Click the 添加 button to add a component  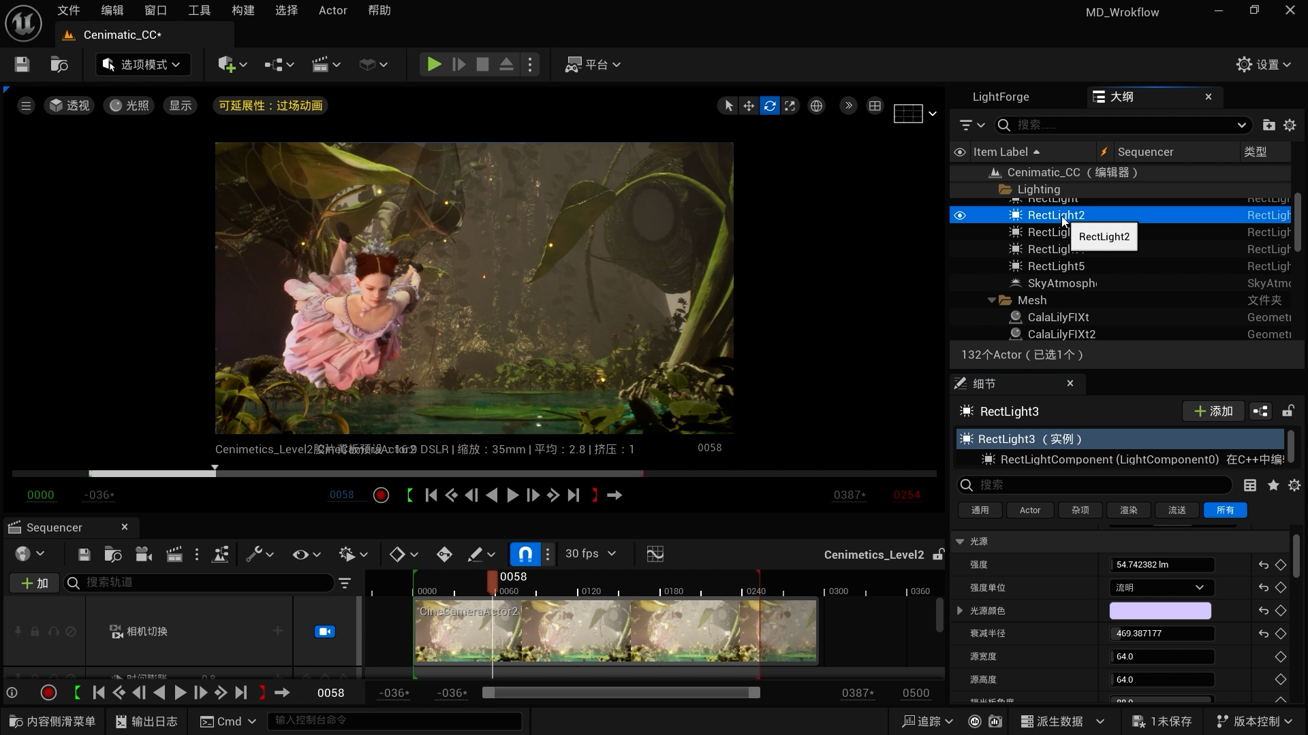1213,411
